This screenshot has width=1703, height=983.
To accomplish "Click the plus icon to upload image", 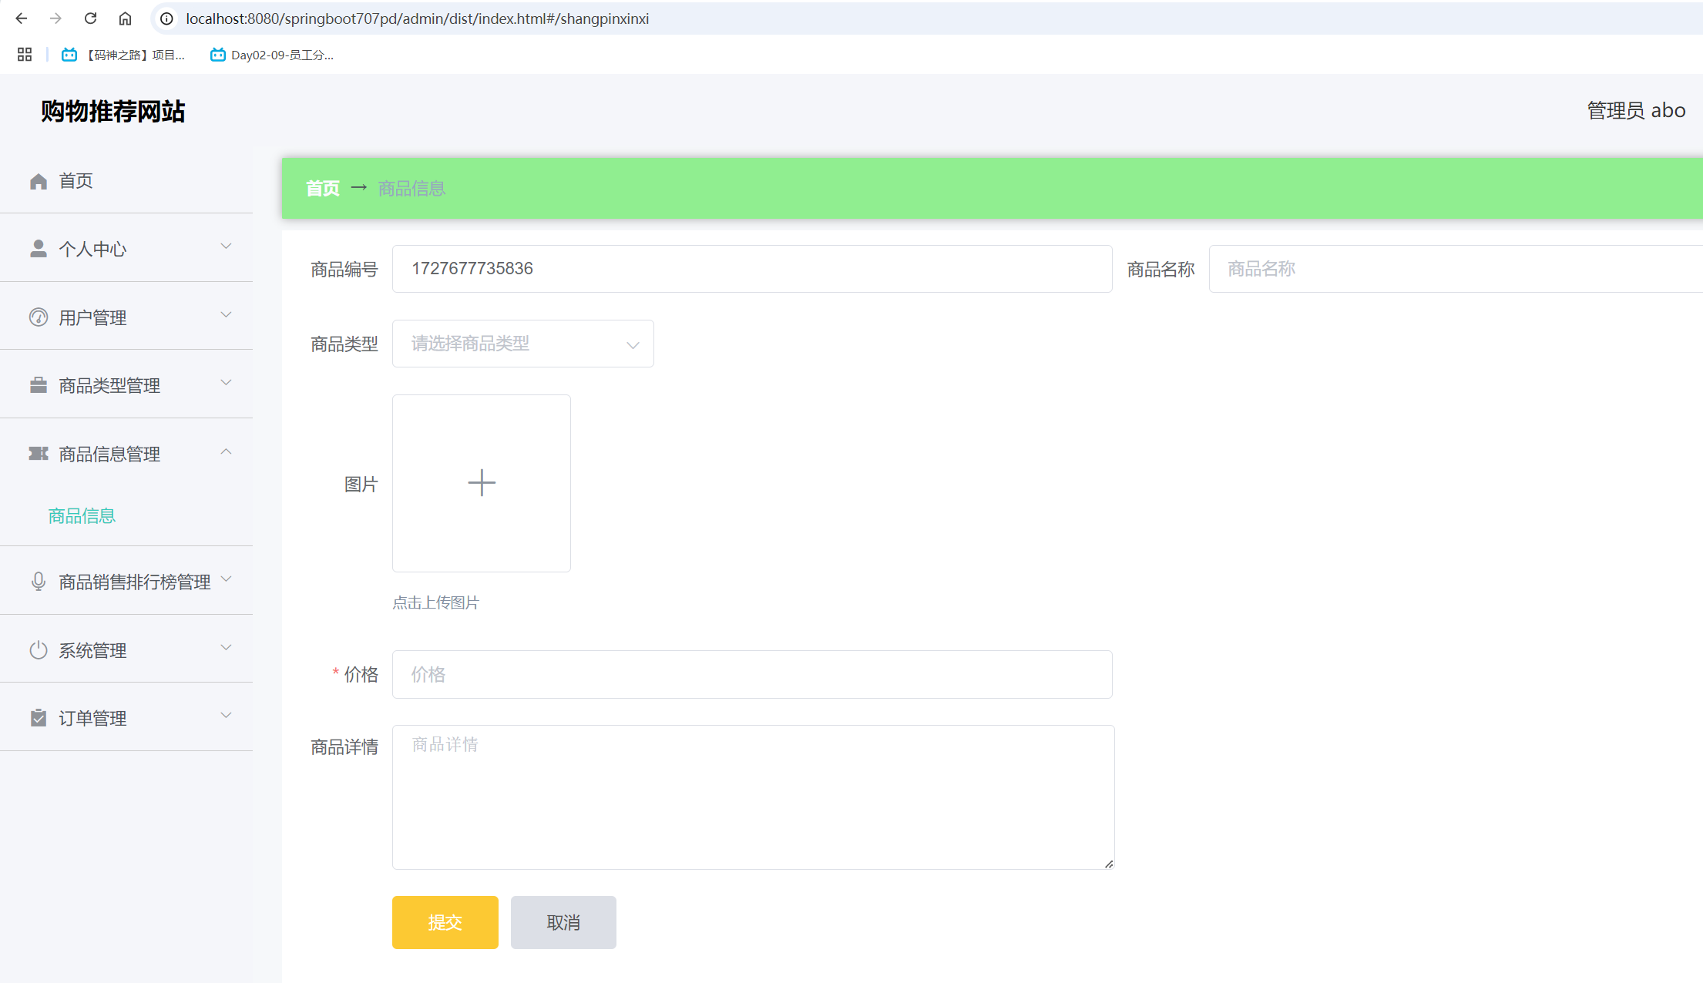I will (x=482, y=483).
